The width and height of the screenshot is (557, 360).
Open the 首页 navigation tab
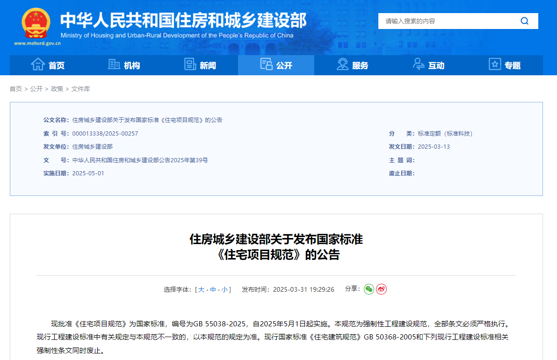48,65
